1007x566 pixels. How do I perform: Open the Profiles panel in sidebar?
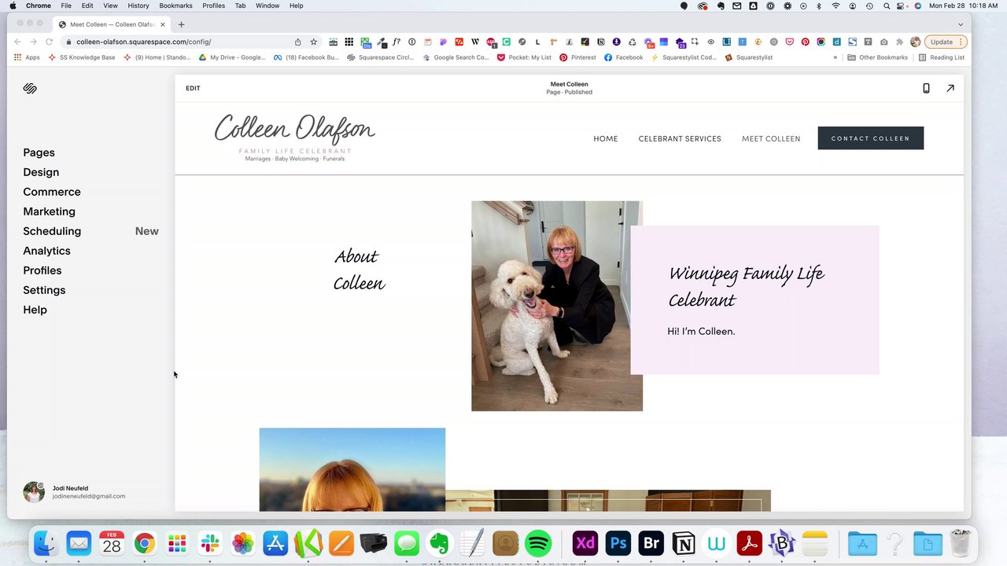[42, 270]
